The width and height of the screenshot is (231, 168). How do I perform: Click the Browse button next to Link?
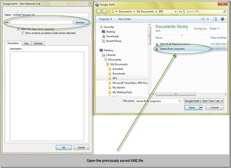click(x=81, y=22)
